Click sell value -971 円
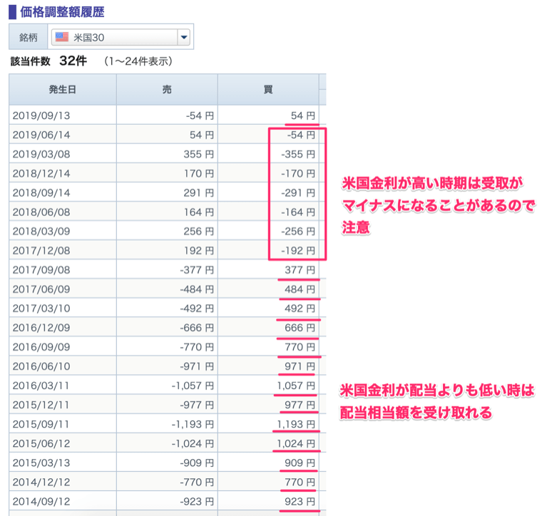 click(x=197, y=366)
